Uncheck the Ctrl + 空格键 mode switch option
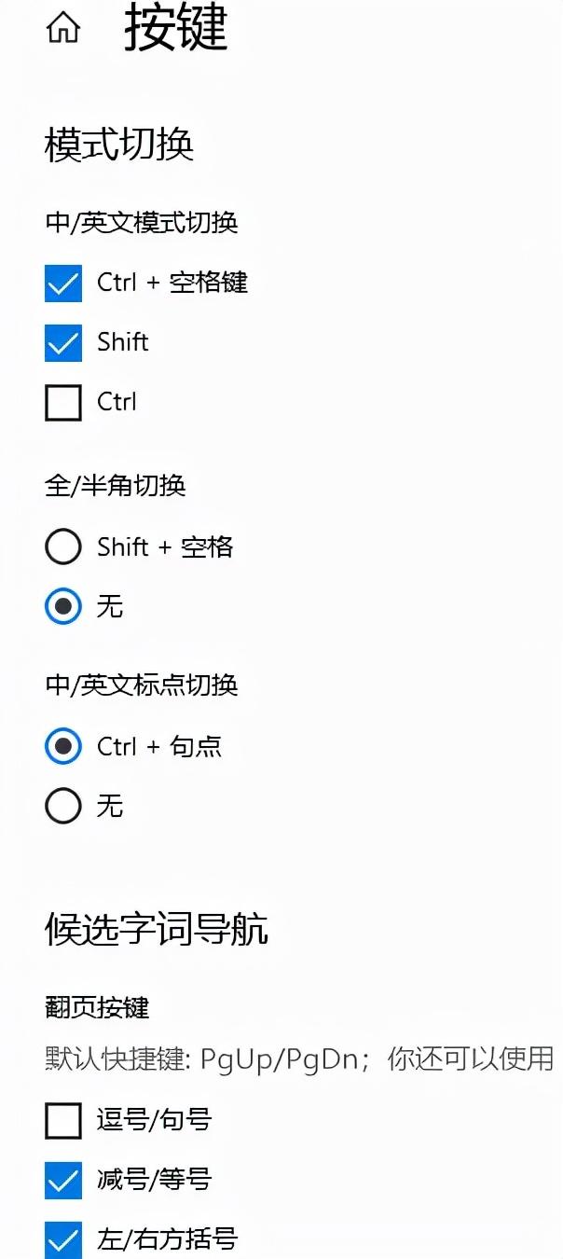563x1259 pixels. point(62,284)
